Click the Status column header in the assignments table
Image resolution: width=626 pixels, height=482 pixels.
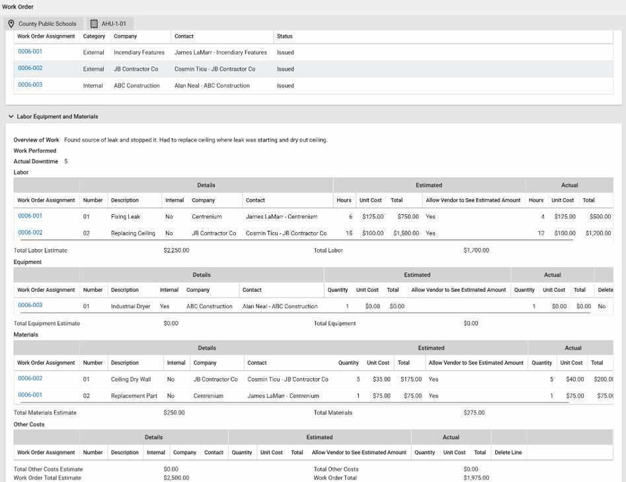click(285, 36)
